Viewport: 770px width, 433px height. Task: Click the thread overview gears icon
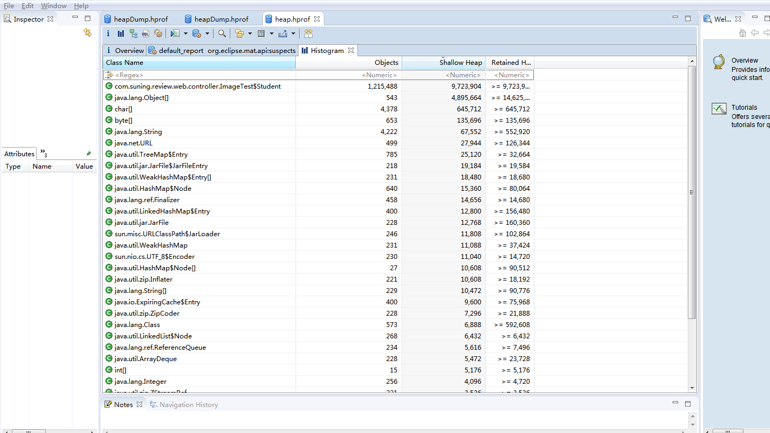(x=158, y=34)
